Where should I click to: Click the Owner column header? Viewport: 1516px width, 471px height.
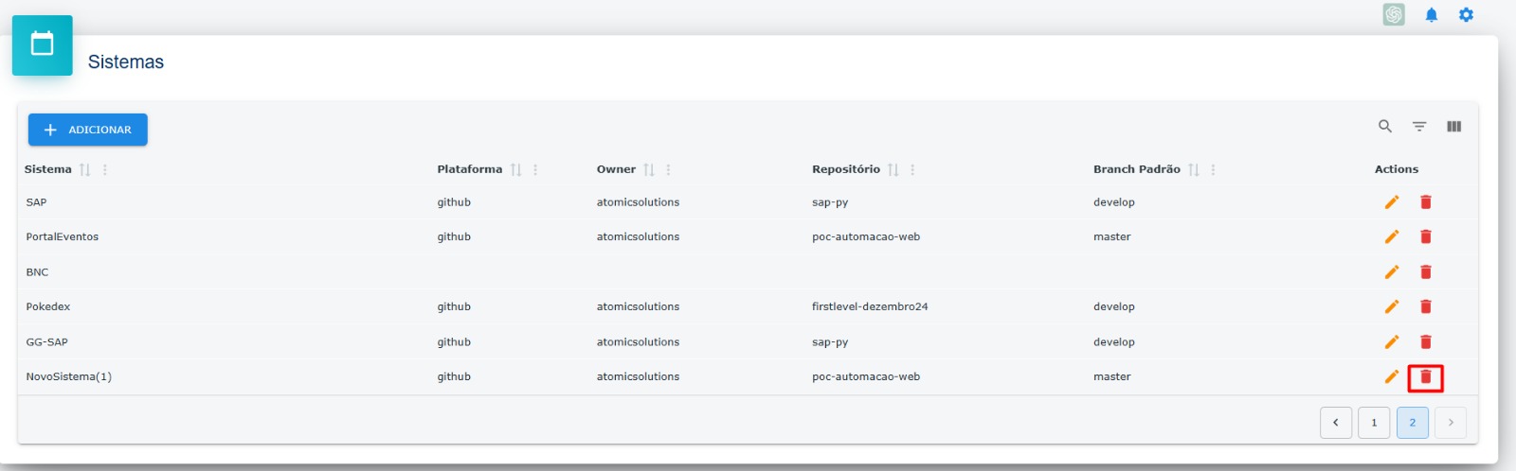(616, 169)
